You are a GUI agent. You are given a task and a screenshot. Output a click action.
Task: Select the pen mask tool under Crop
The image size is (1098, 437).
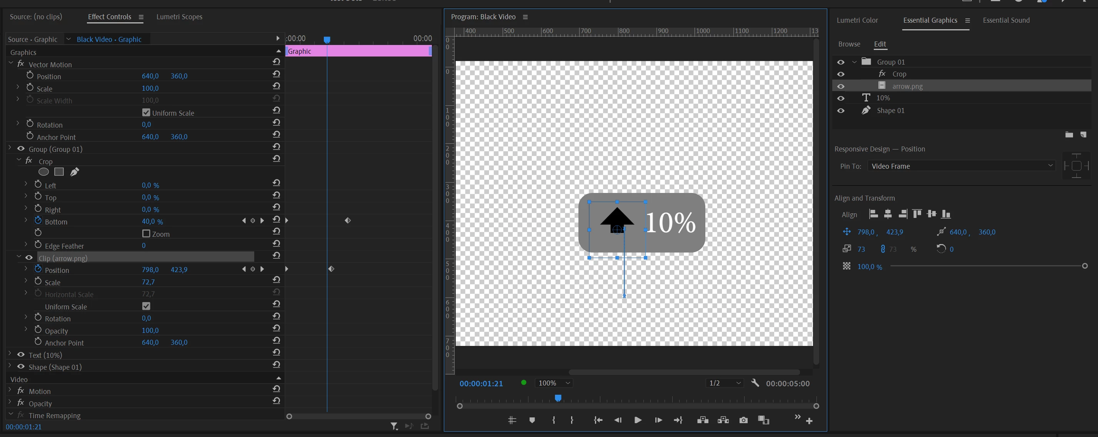point(75,172)
